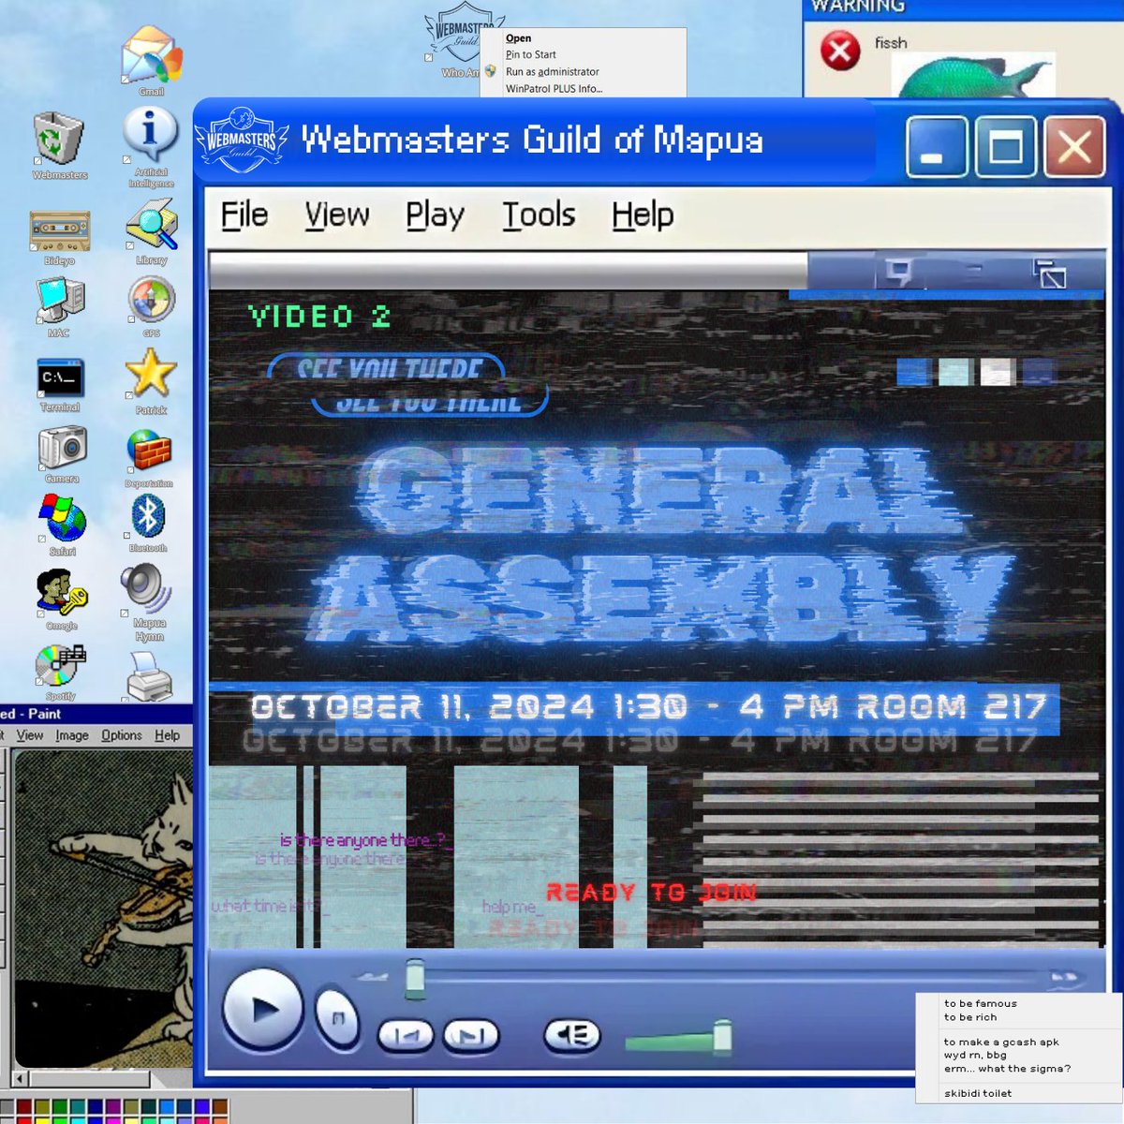Open the Camera desktop icon
This screenshot has width=1124, height=1124.
pos(62,447)
